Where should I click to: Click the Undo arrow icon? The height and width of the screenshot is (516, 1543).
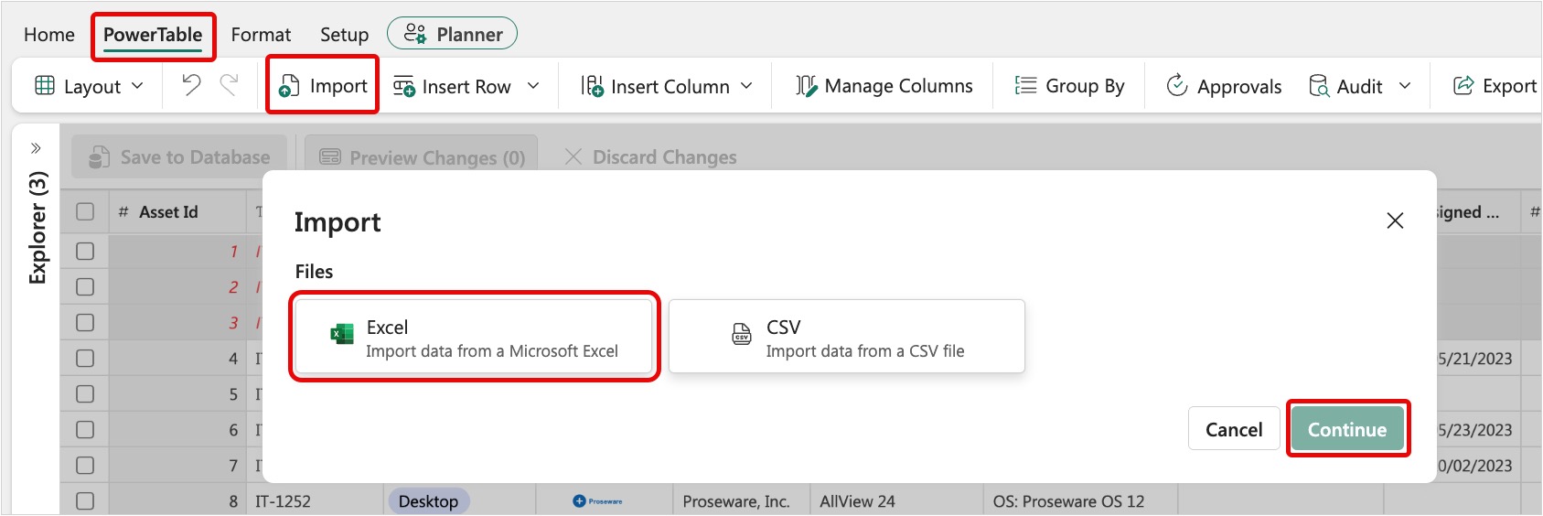click(x=190, y=85)
